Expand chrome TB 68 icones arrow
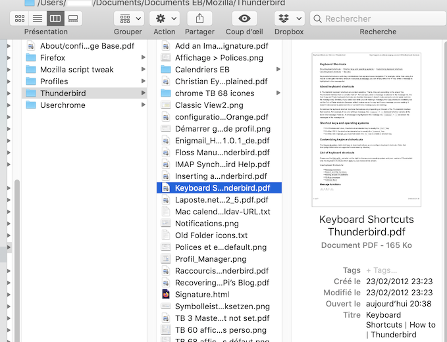Screen dimensions: 447x342 278,93
